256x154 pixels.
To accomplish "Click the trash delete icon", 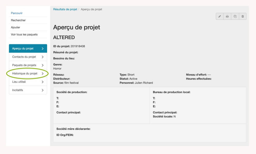I will pos(243,16).
